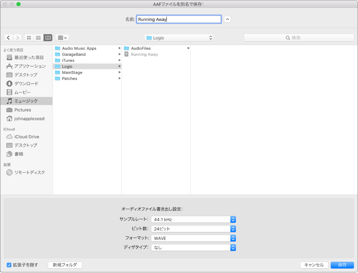
Task: Go forward with the right chevron button
Action: click(17, 38)
